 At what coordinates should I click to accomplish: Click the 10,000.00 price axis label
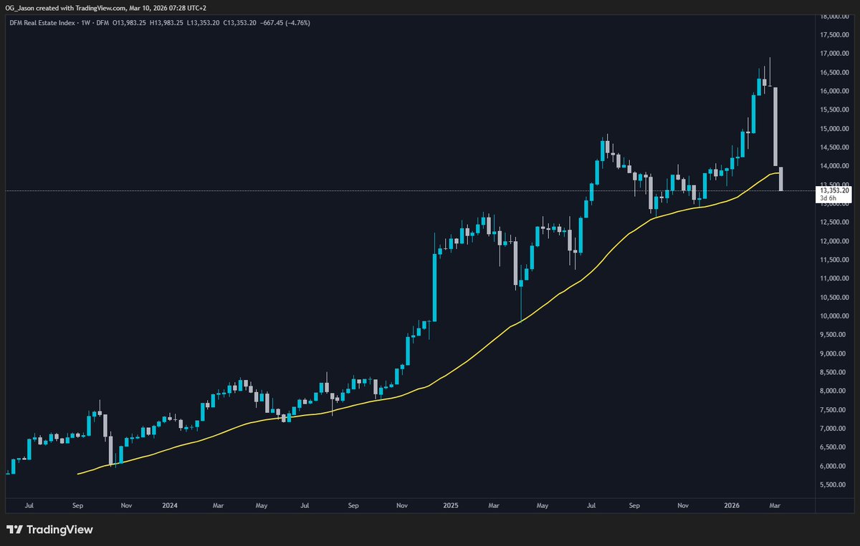835,316
